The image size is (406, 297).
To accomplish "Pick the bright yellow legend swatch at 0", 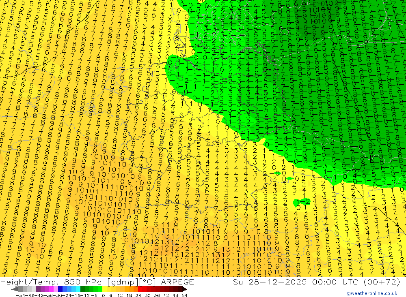I will [104, 289].
